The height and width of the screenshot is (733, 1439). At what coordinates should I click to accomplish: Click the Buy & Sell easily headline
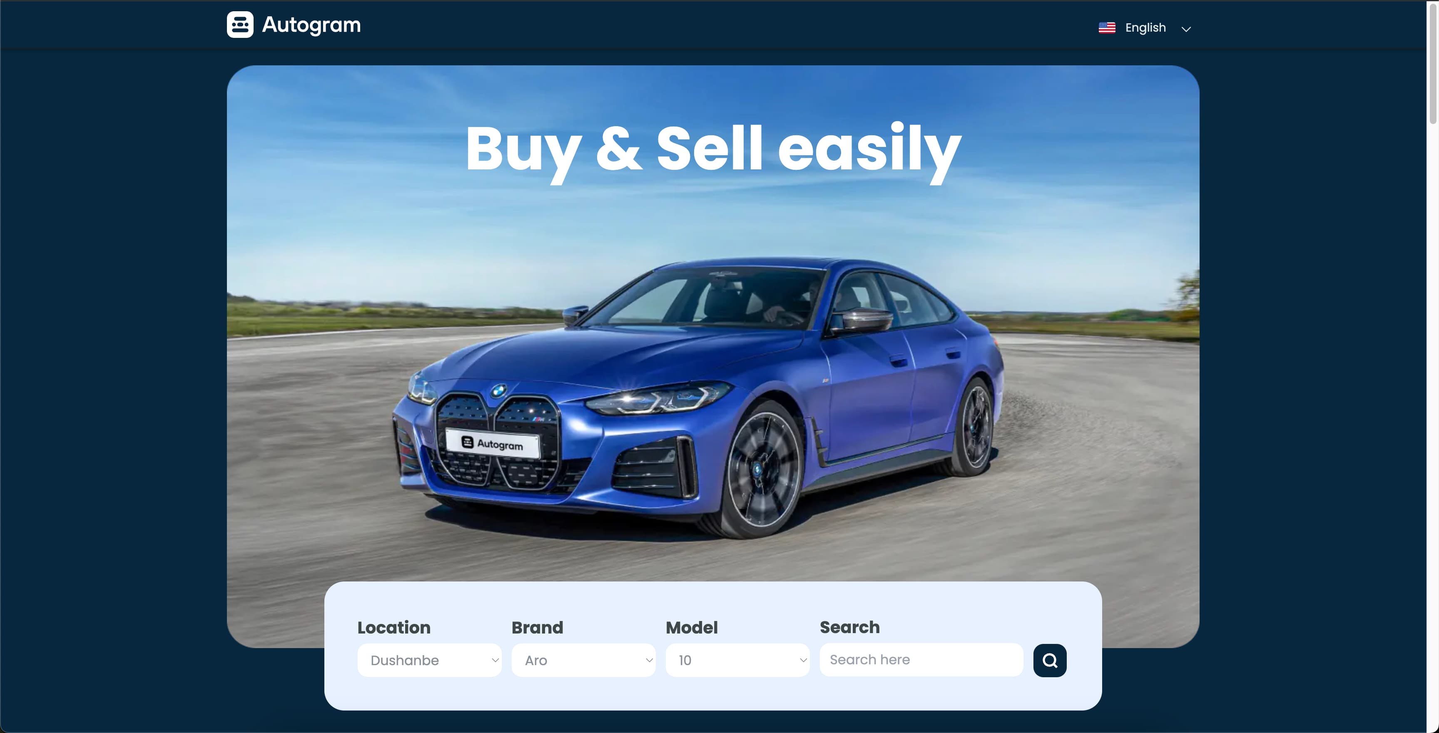[713, 149]
